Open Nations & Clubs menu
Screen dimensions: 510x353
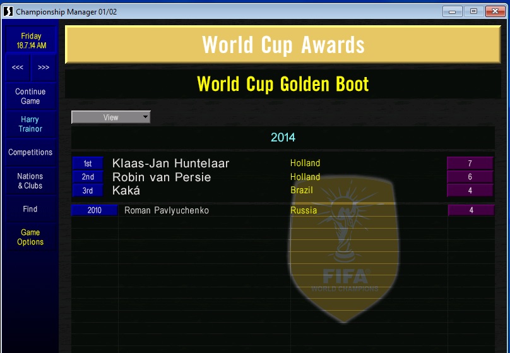click(30, 181)
